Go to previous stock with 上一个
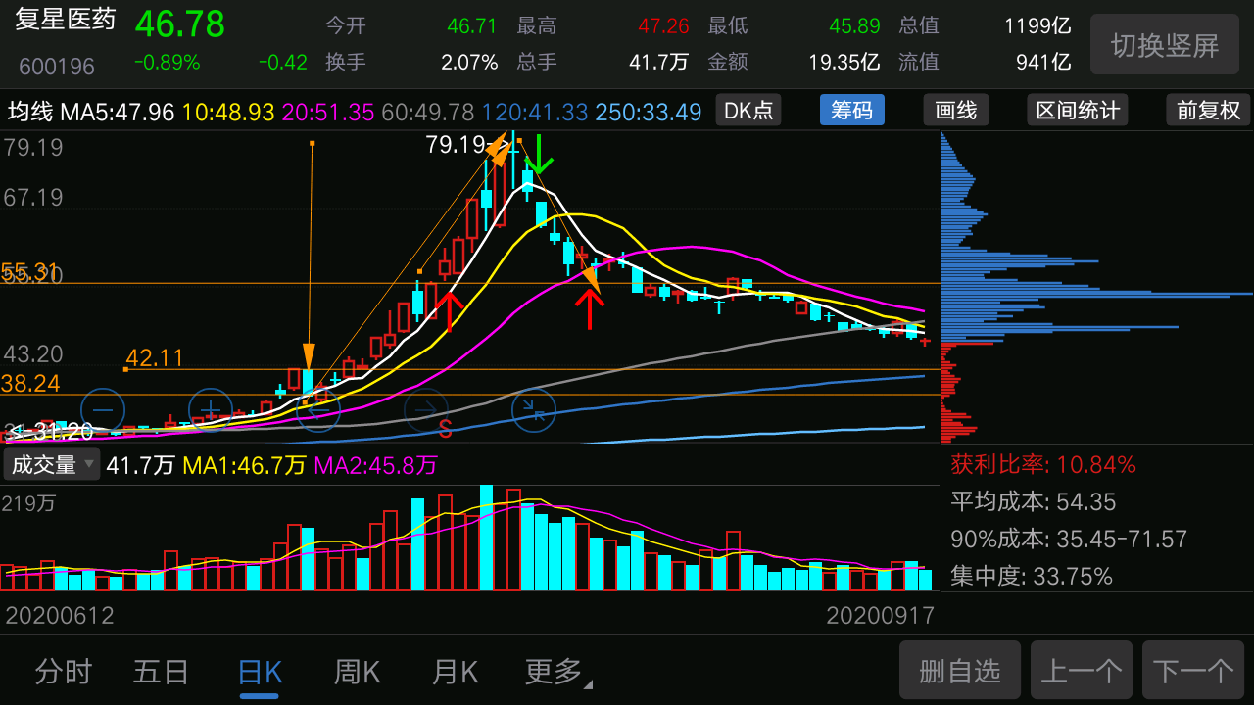This screenshot has width=1254, height=705. click(1081, 670)
